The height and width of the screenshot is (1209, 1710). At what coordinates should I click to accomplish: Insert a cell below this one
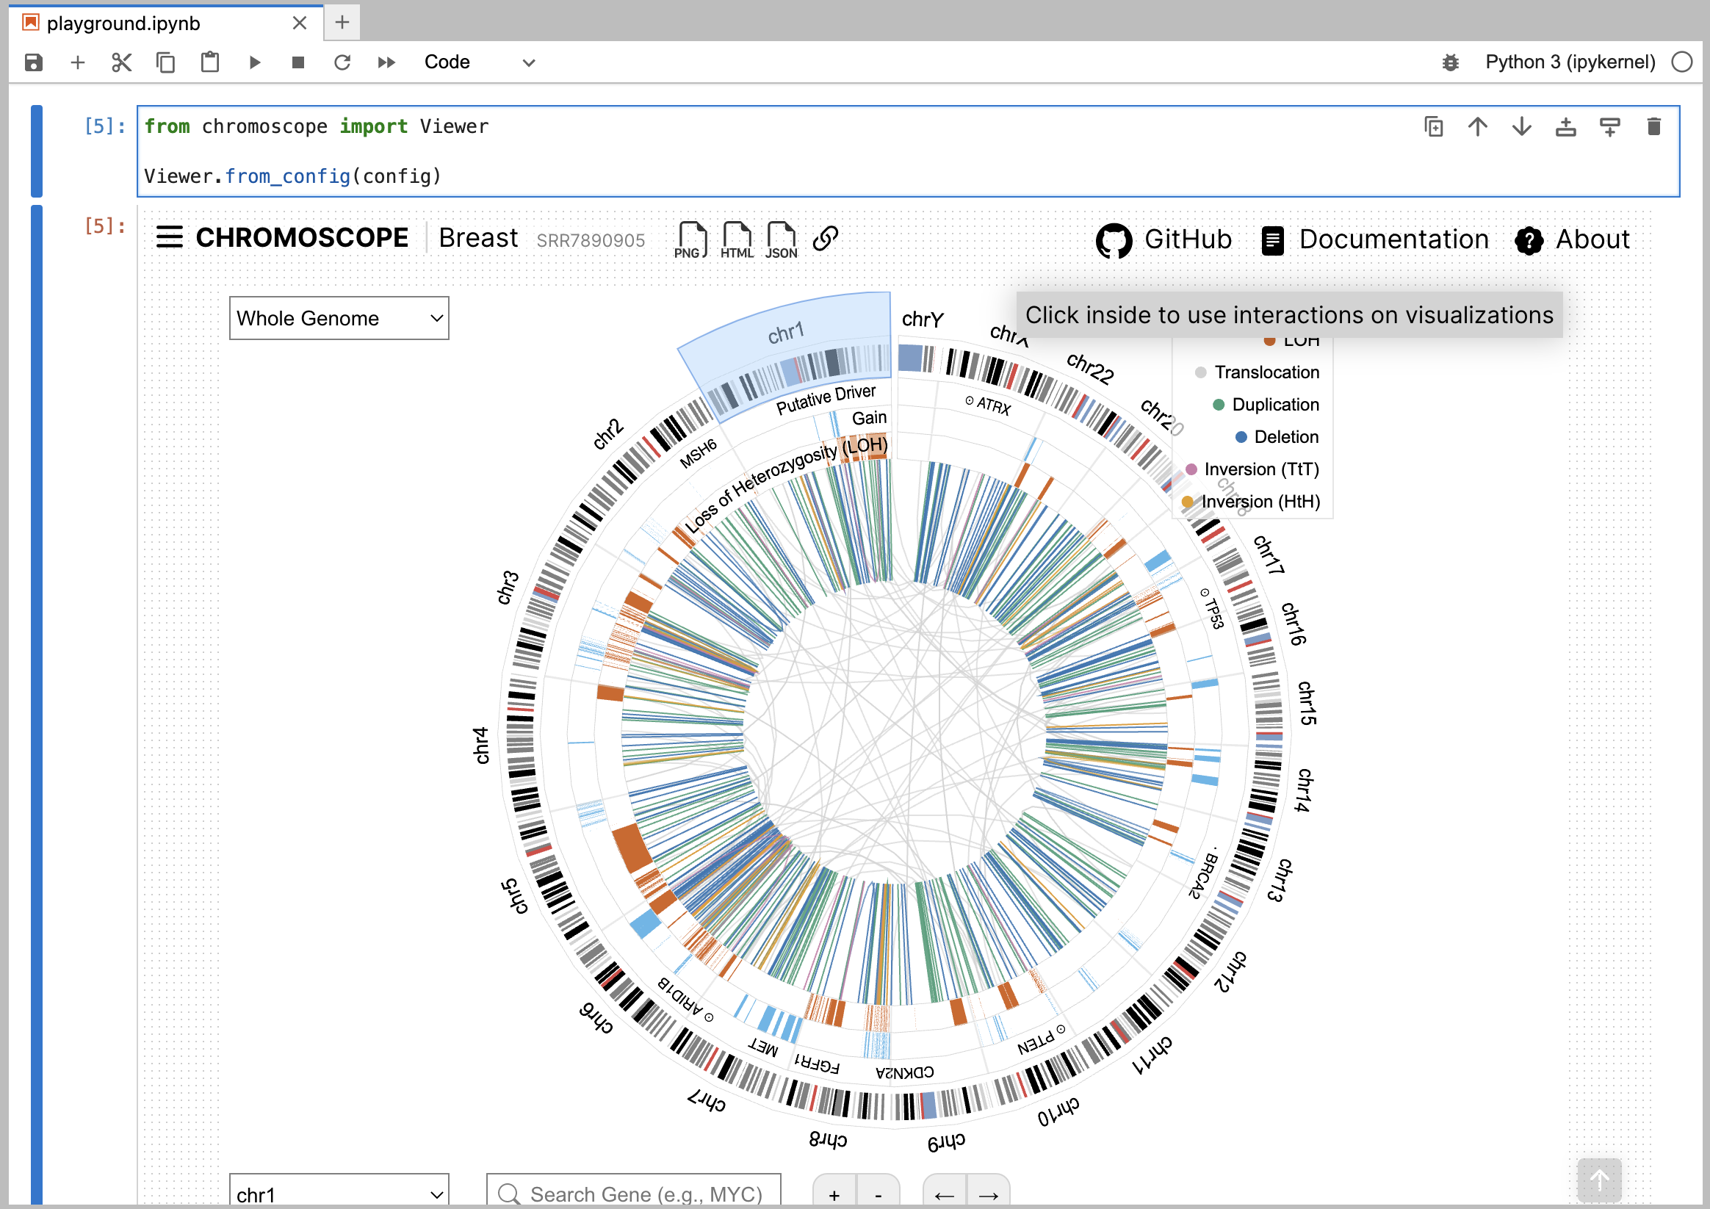click(1609, 127)
